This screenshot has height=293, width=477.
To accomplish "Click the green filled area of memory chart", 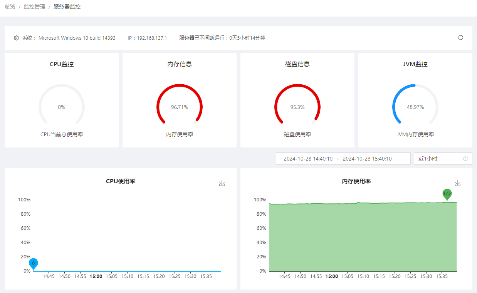I will (363, 237).
